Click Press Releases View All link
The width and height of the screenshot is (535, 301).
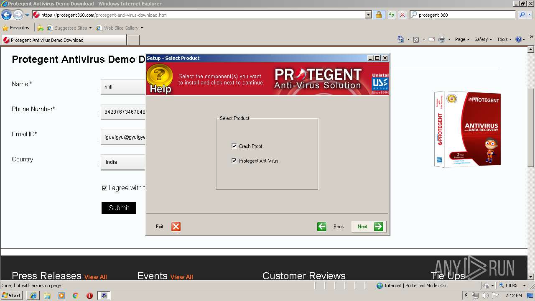[96, 277]
